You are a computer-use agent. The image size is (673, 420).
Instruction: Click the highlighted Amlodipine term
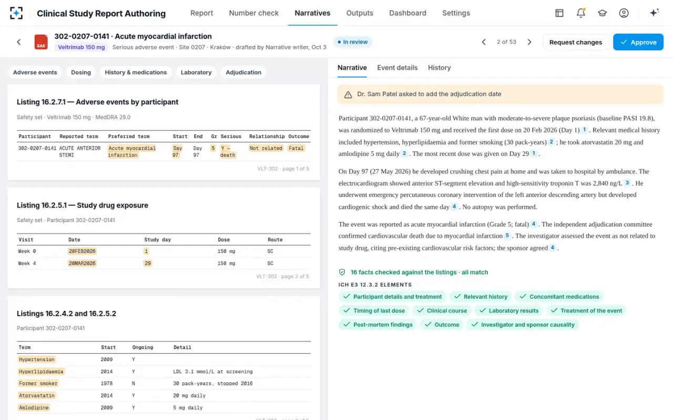pos(34,408)
